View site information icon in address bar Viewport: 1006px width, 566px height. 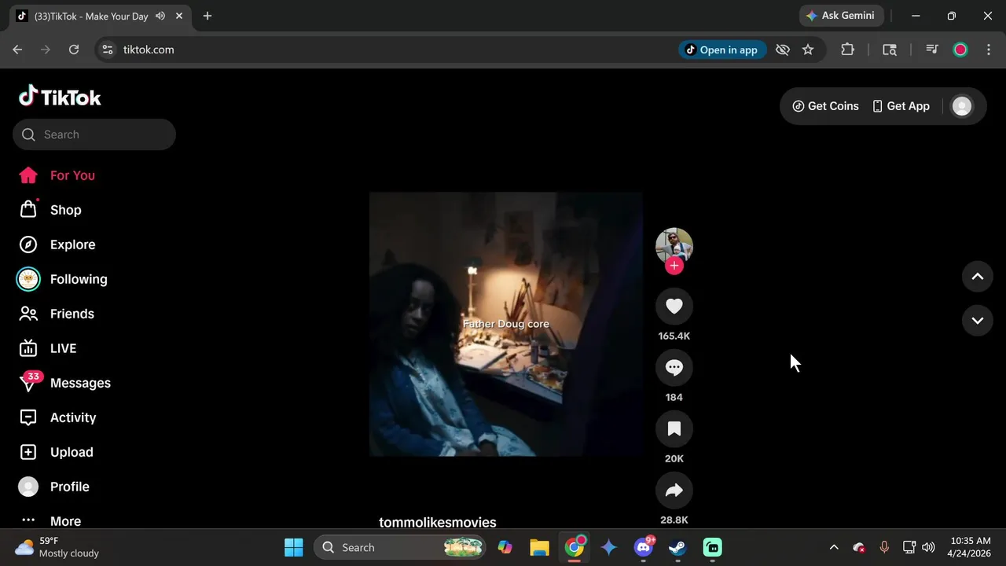tap(108, 50)
